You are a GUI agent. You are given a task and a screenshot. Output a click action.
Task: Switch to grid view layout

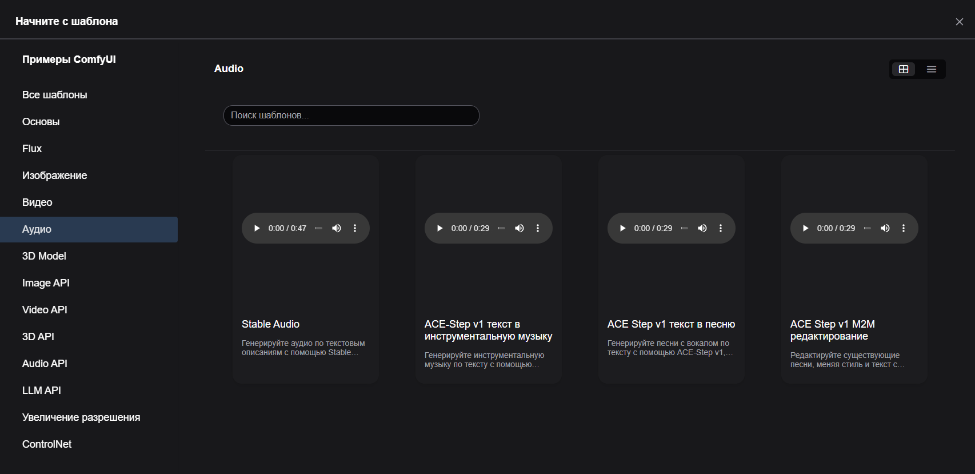click(x=904, y=69)
